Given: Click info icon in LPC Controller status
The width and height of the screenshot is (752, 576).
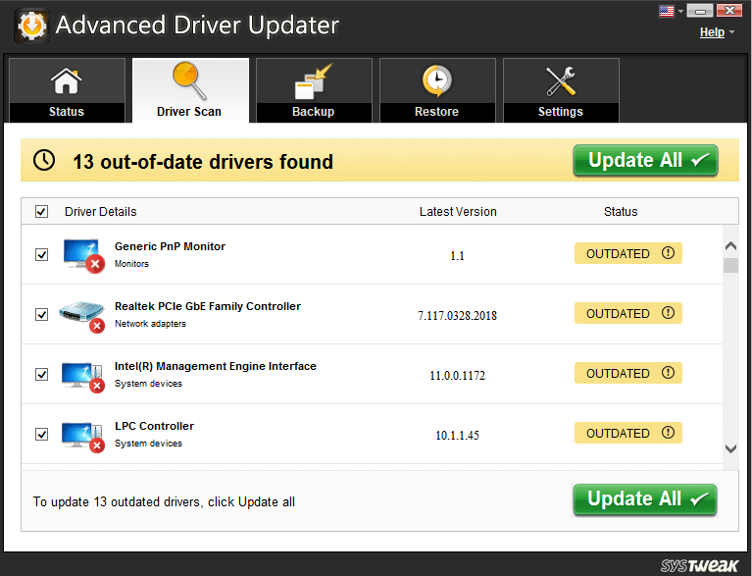Looking at the screenshot, I should click(x=668, y=433).
